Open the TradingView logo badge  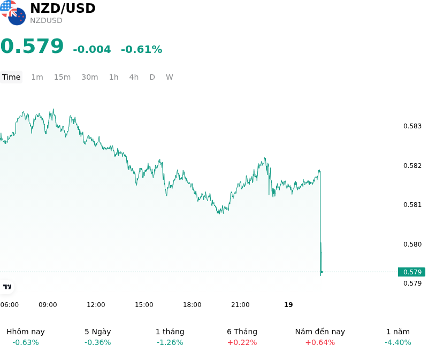[x=7, y=287]
